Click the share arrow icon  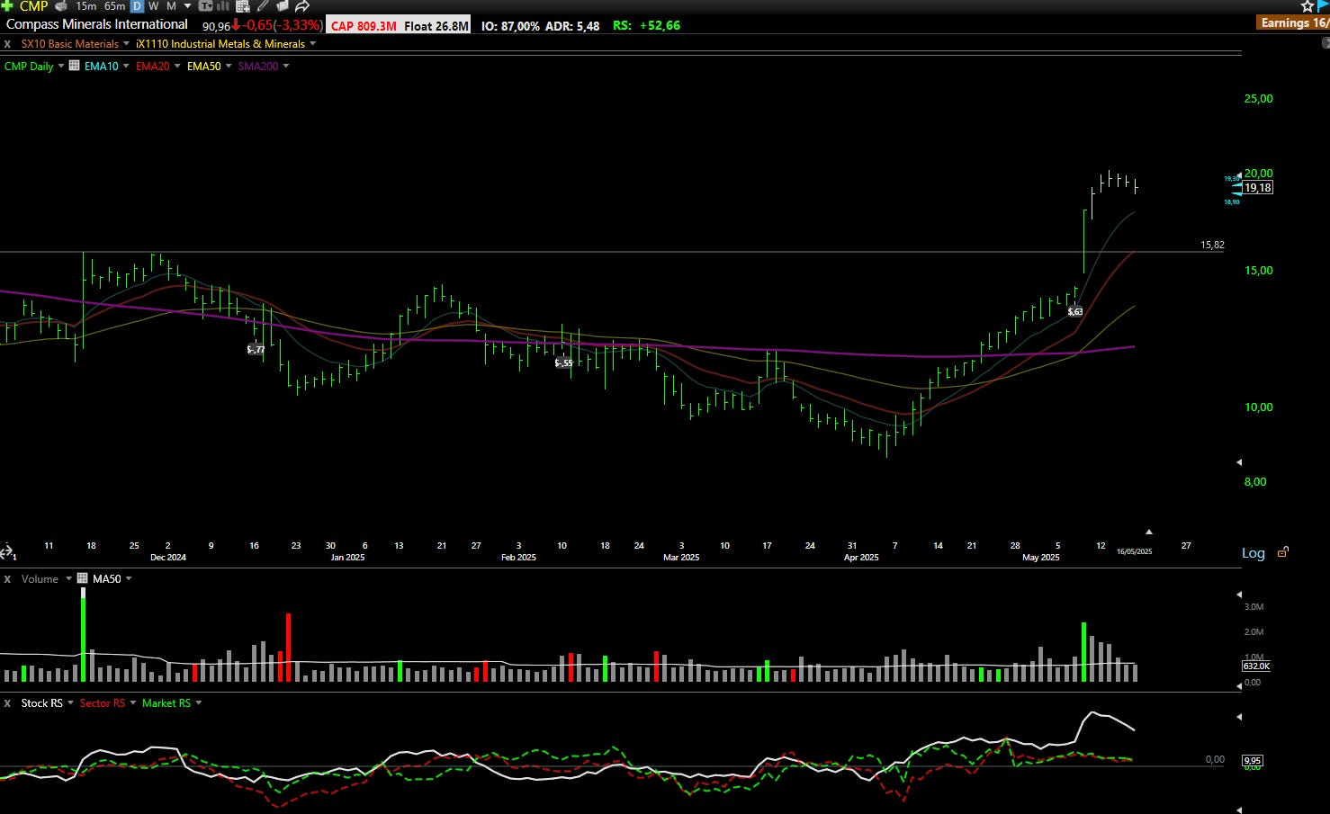click(302, 5)
